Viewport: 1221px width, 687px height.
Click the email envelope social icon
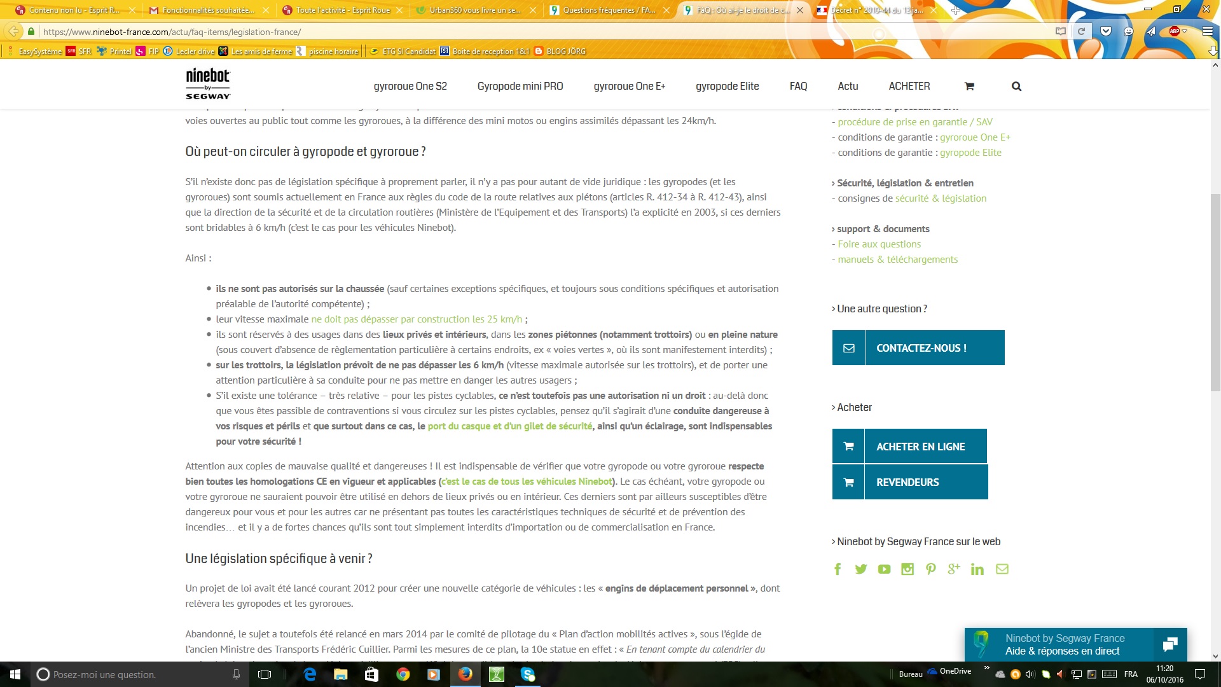pyautogui.click(x=1002, y=569)
